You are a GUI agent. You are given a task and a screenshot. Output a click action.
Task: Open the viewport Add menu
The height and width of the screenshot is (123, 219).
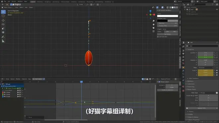coord(26,7)
